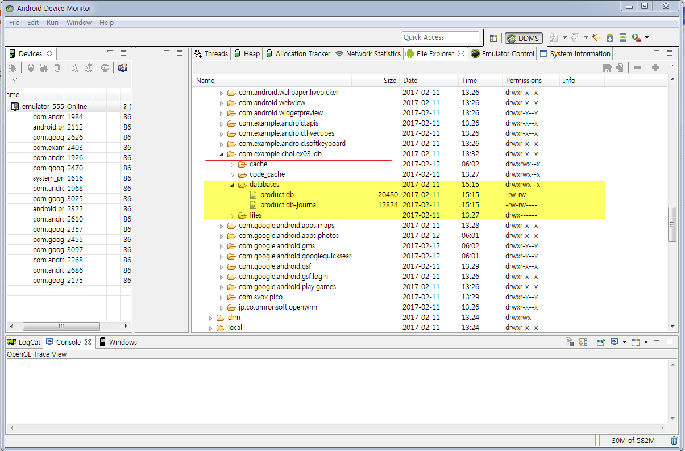
Task: Click the run external tools icon
Action: 636,38
